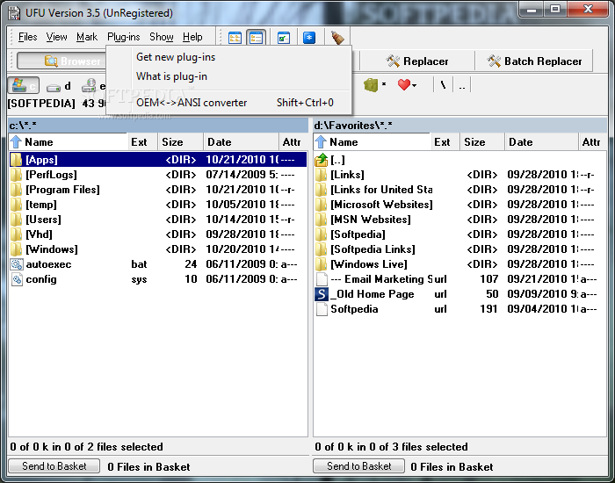Go up a level with the '..' button

[x=462, y=84]
